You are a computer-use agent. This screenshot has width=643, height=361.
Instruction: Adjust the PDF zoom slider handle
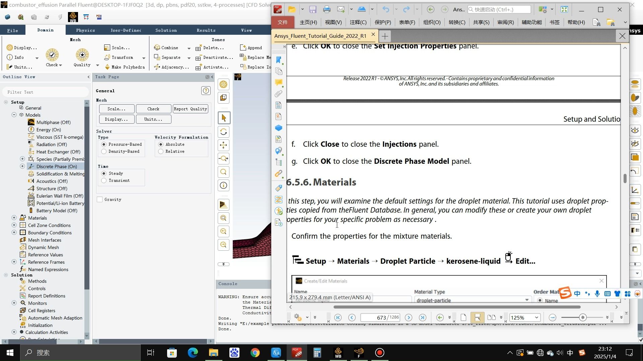[x=583, y=318]
